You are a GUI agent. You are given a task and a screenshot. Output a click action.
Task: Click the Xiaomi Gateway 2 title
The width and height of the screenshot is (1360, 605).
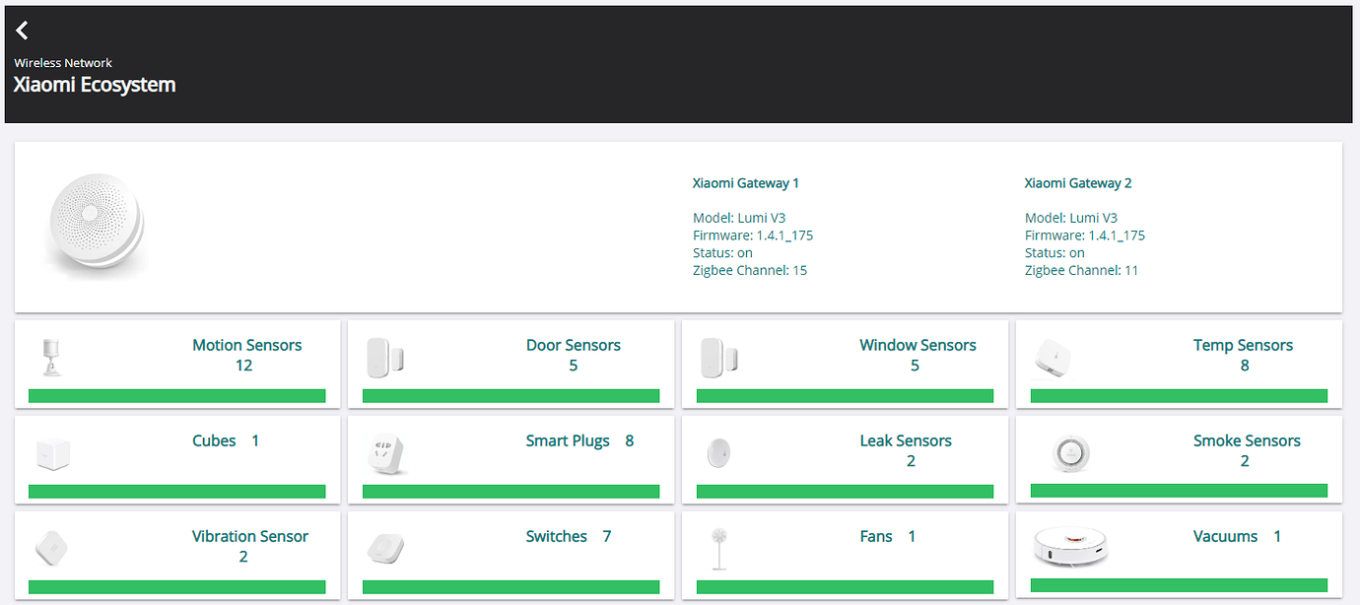1078,182
